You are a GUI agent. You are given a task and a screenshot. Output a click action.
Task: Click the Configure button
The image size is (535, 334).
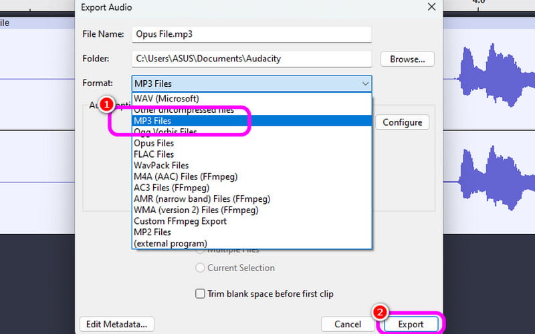[403, 122]
